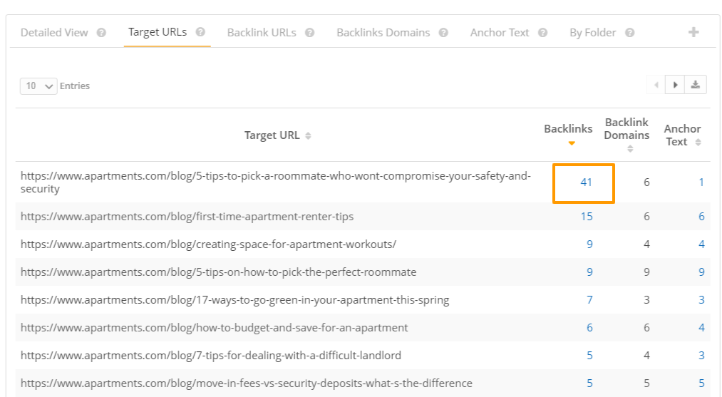Open help icon next to Anchor Text tab
722x397 pixels.
tap(543, 33)
